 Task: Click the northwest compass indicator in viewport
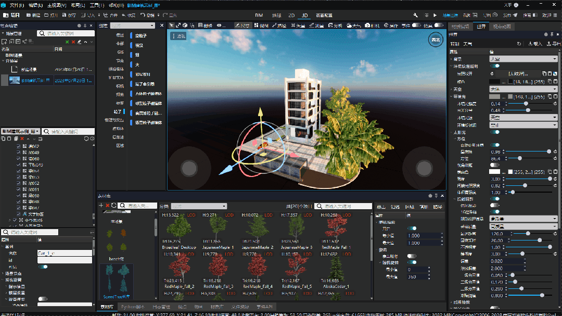point(435,40)
